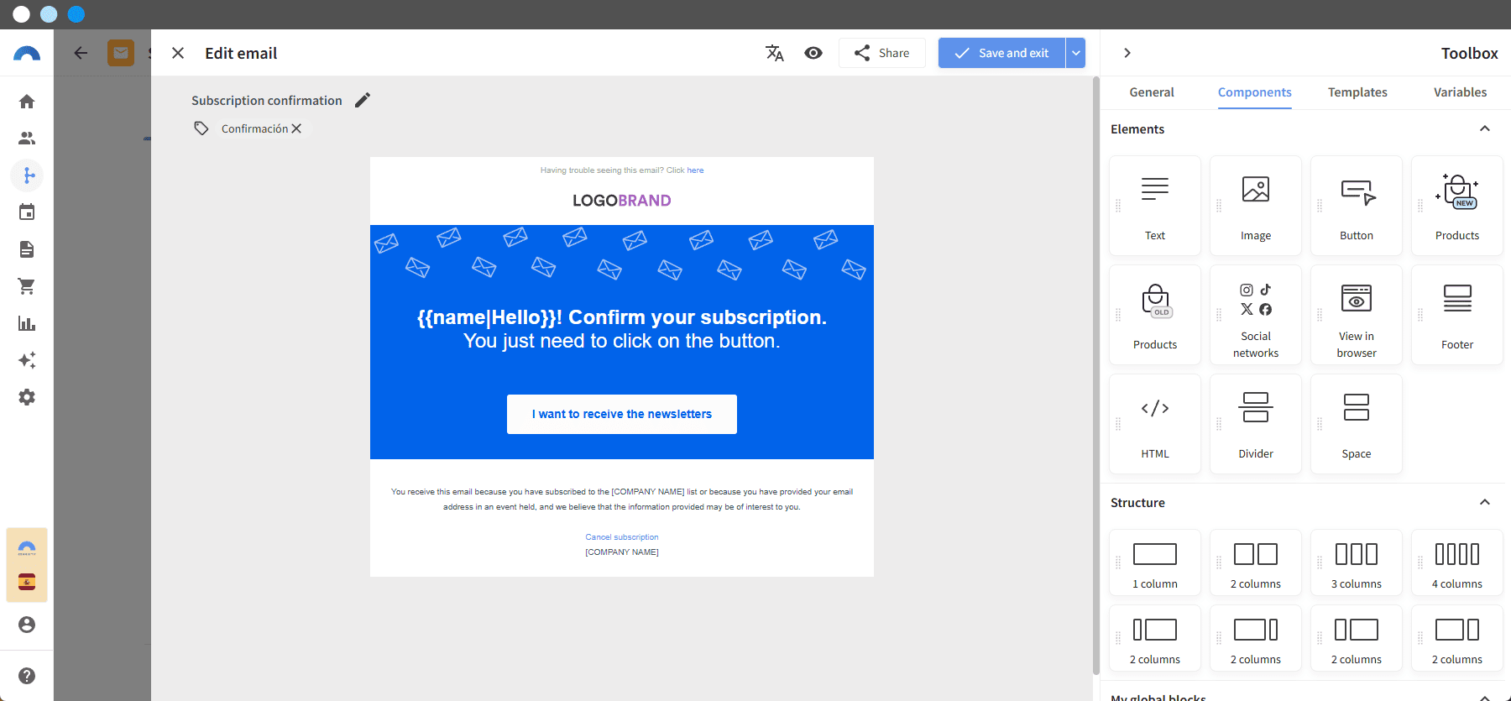Click the Share button
The image size is (1511, 701).
pyautogui.click(x=882, y=53)
